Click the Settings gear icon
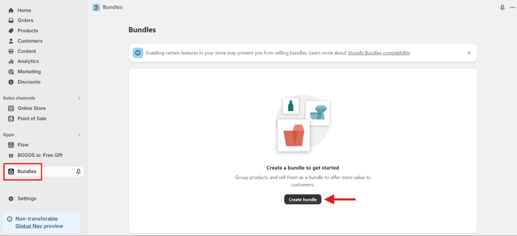 point(11,199)
